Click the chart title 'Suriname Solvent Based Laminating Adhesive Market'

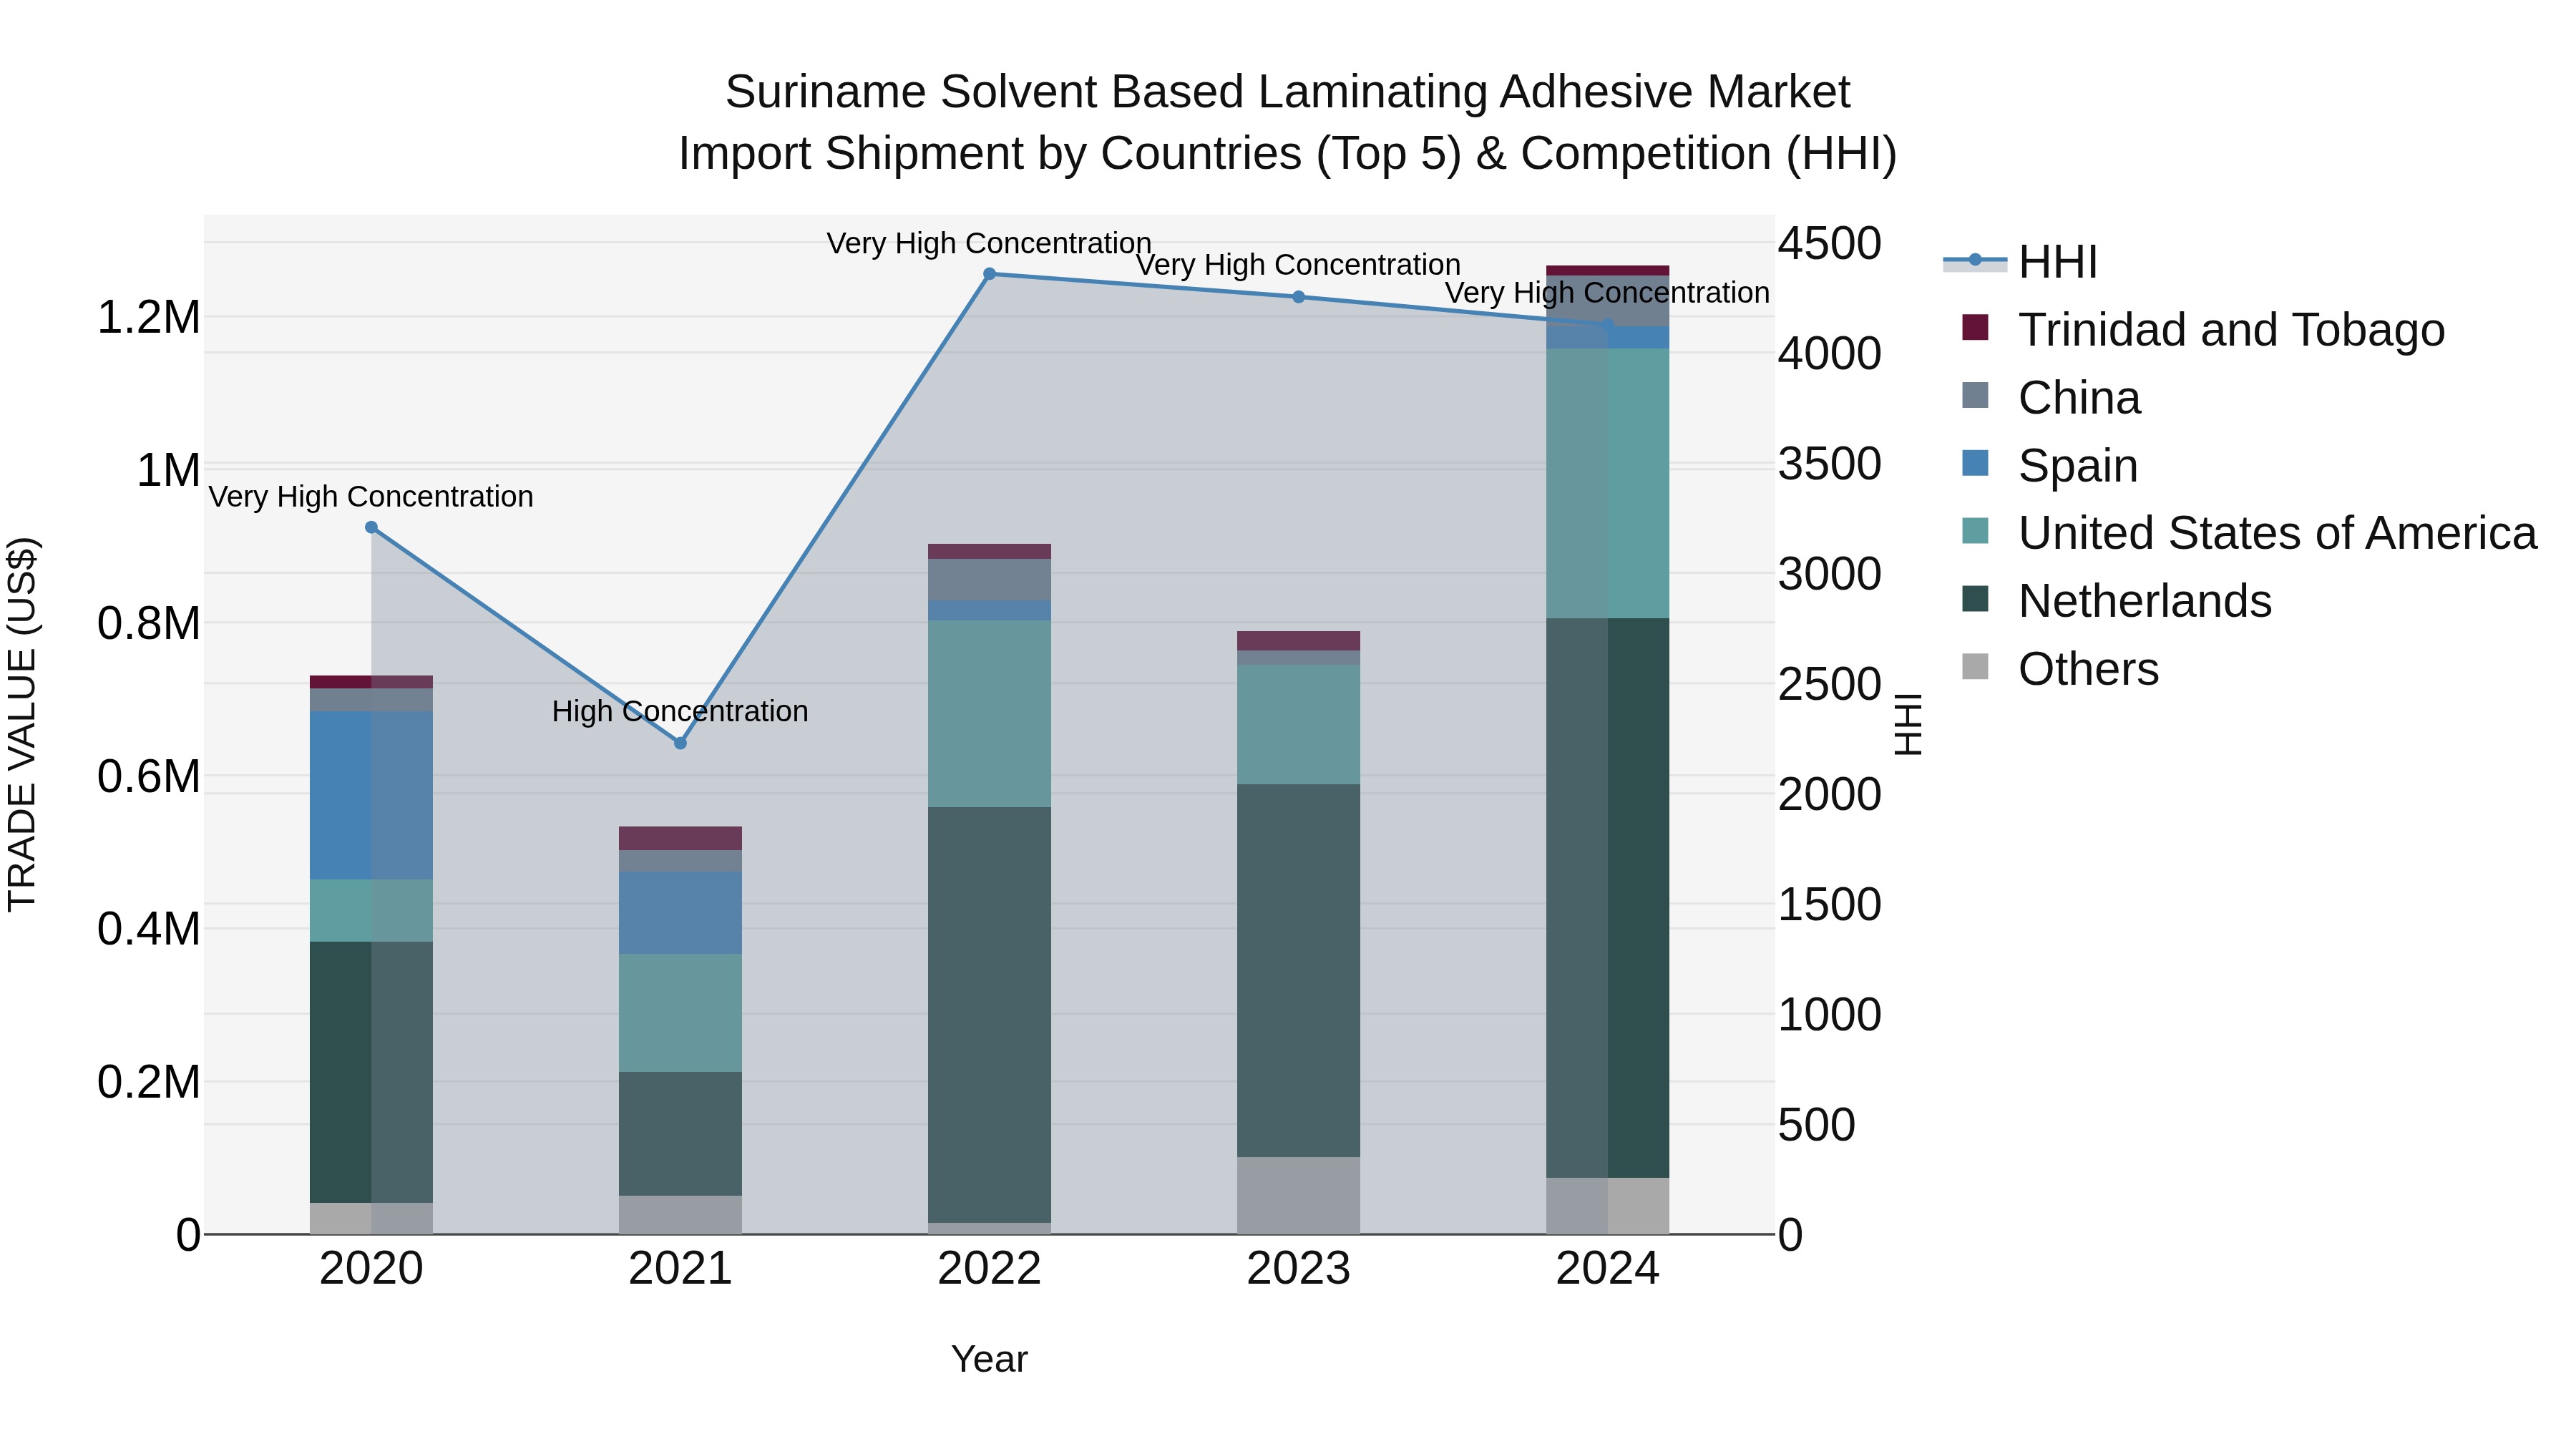[1288, 92]
